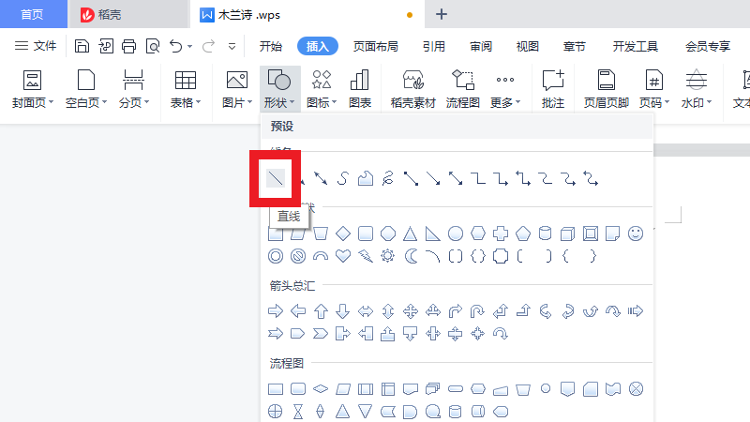Viewport: 750px width, 422px height.
Task: Redo the last action
Action: [x=208, y=46]
